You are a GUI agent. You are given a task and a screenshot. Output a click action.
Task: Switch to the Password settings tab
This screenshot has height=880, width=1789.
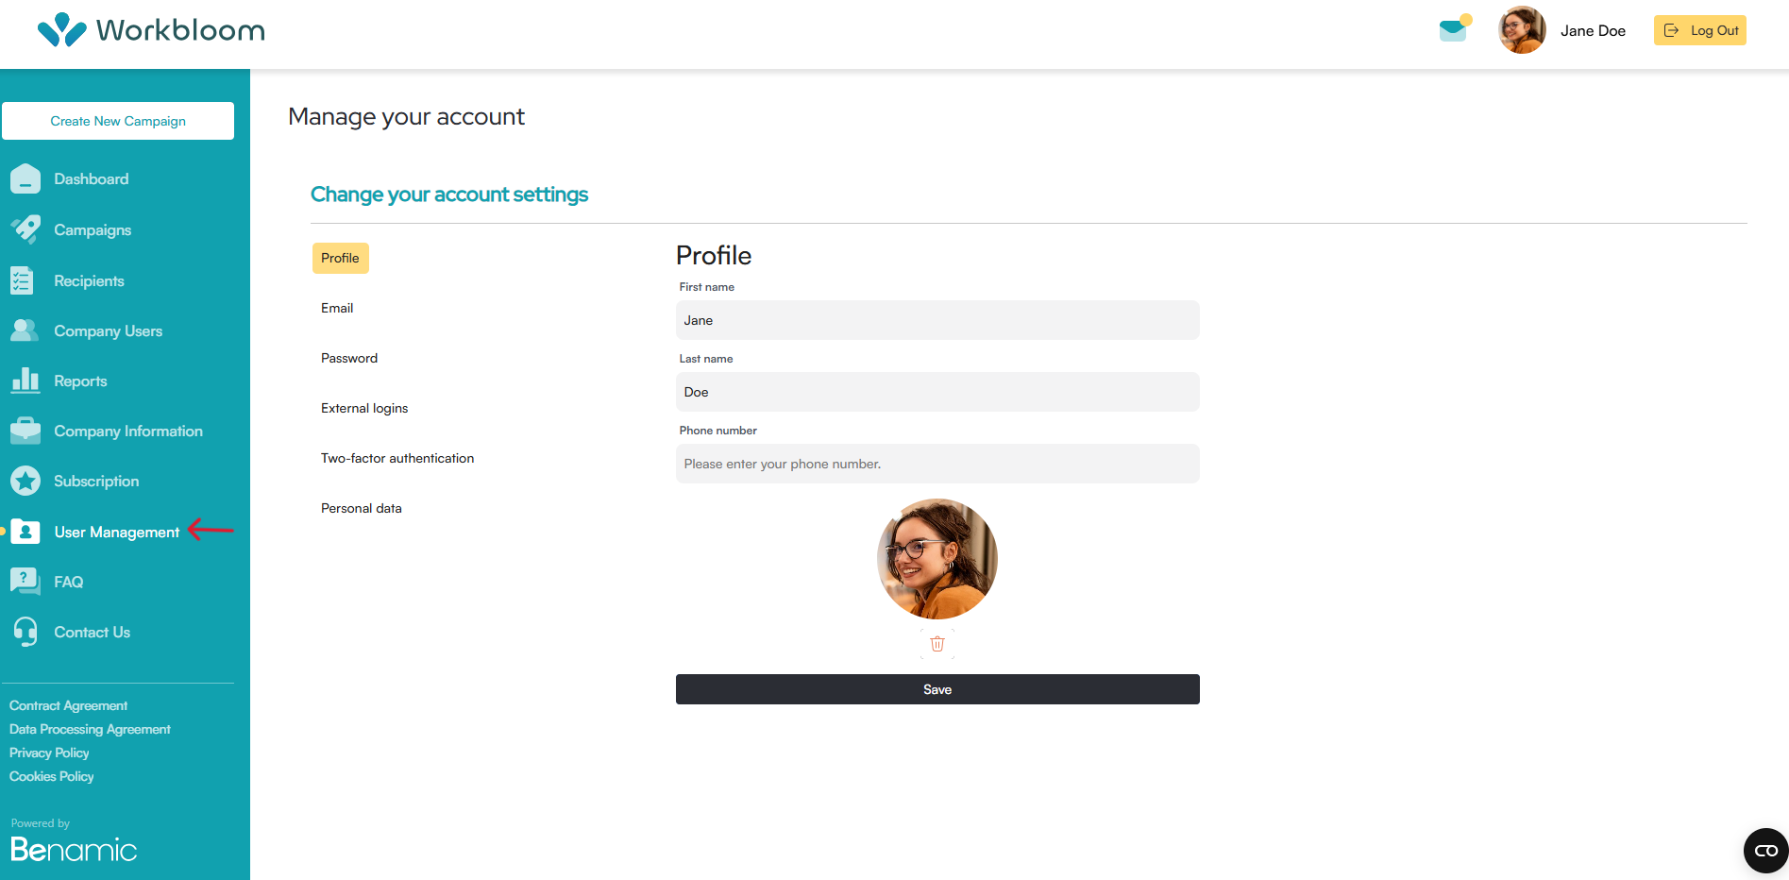pos(349,358)
